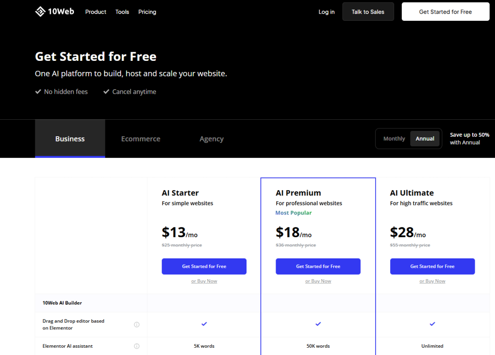
Task: Click the '5K words' cell
Action: (x=204, y=346)
